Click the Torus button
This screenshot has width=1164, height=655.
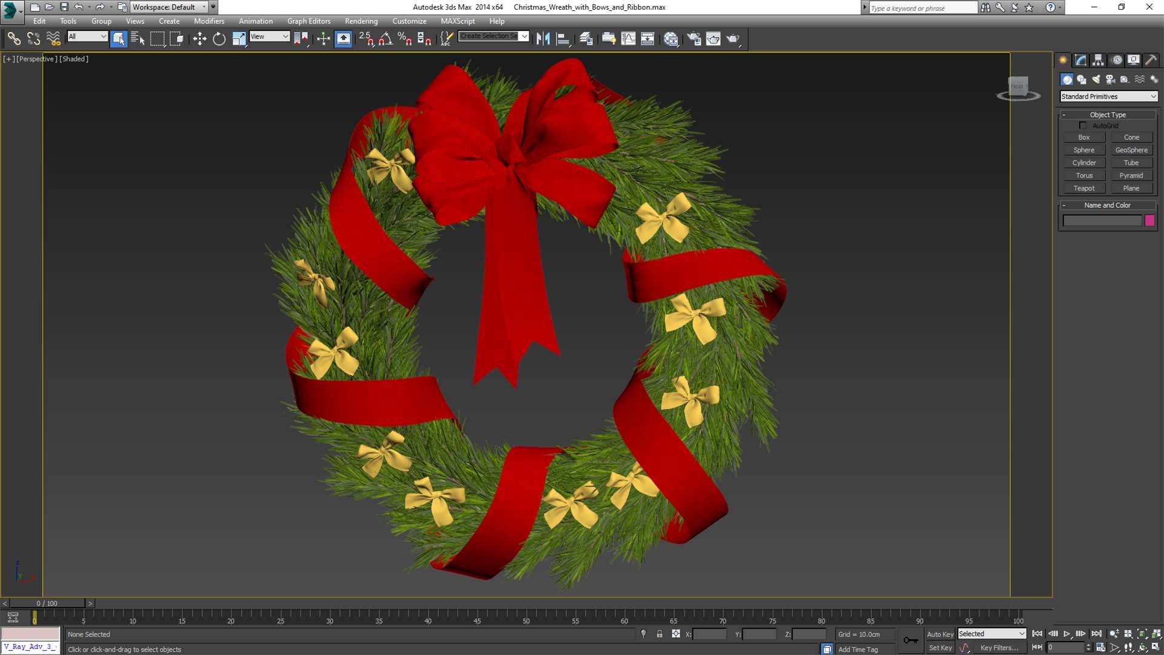click(x=1084, y=176)
